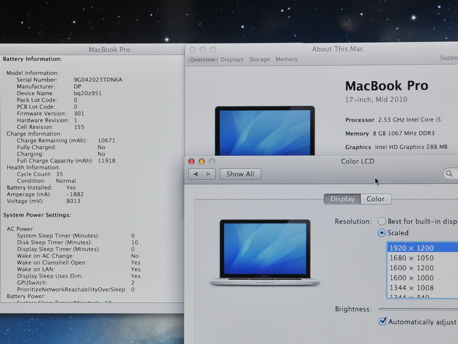Switch to the Color tab in Color LCD
Image resolution: width=458 pixels, height=344 pixels.
(x=376, y=199)
